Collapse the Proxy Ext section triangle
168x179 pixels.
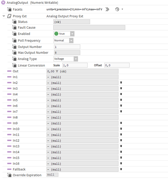(4, 16)
